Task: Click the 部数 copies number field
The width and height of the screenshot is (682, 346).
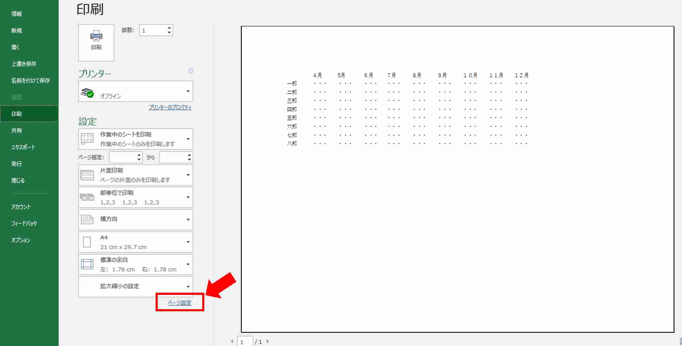Action: 153,30
